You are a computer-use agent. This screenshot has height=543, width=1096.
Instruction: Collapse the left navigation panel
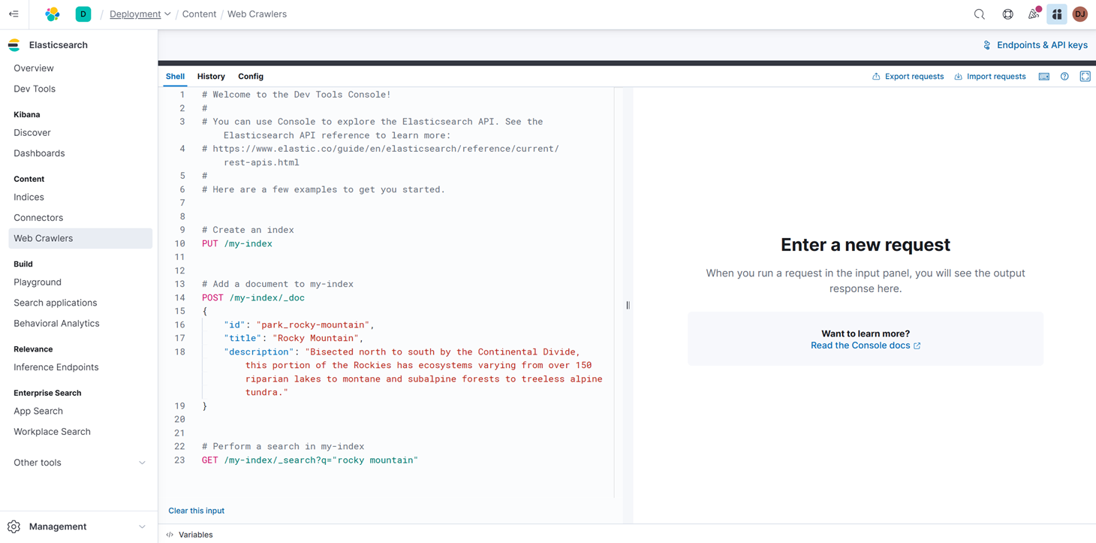(14, 14)
